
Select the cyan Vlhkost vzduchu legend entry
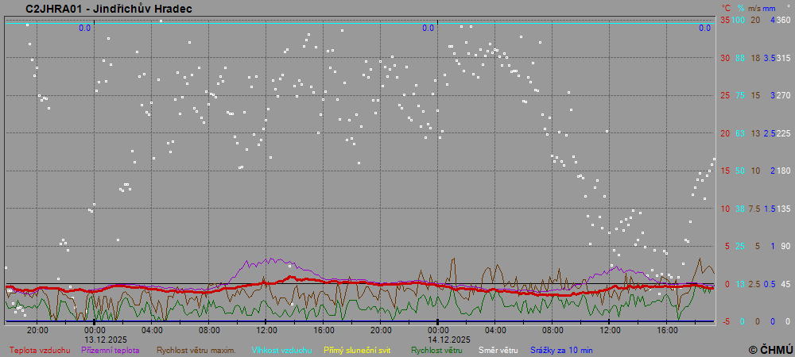click(x=282, y=349)
